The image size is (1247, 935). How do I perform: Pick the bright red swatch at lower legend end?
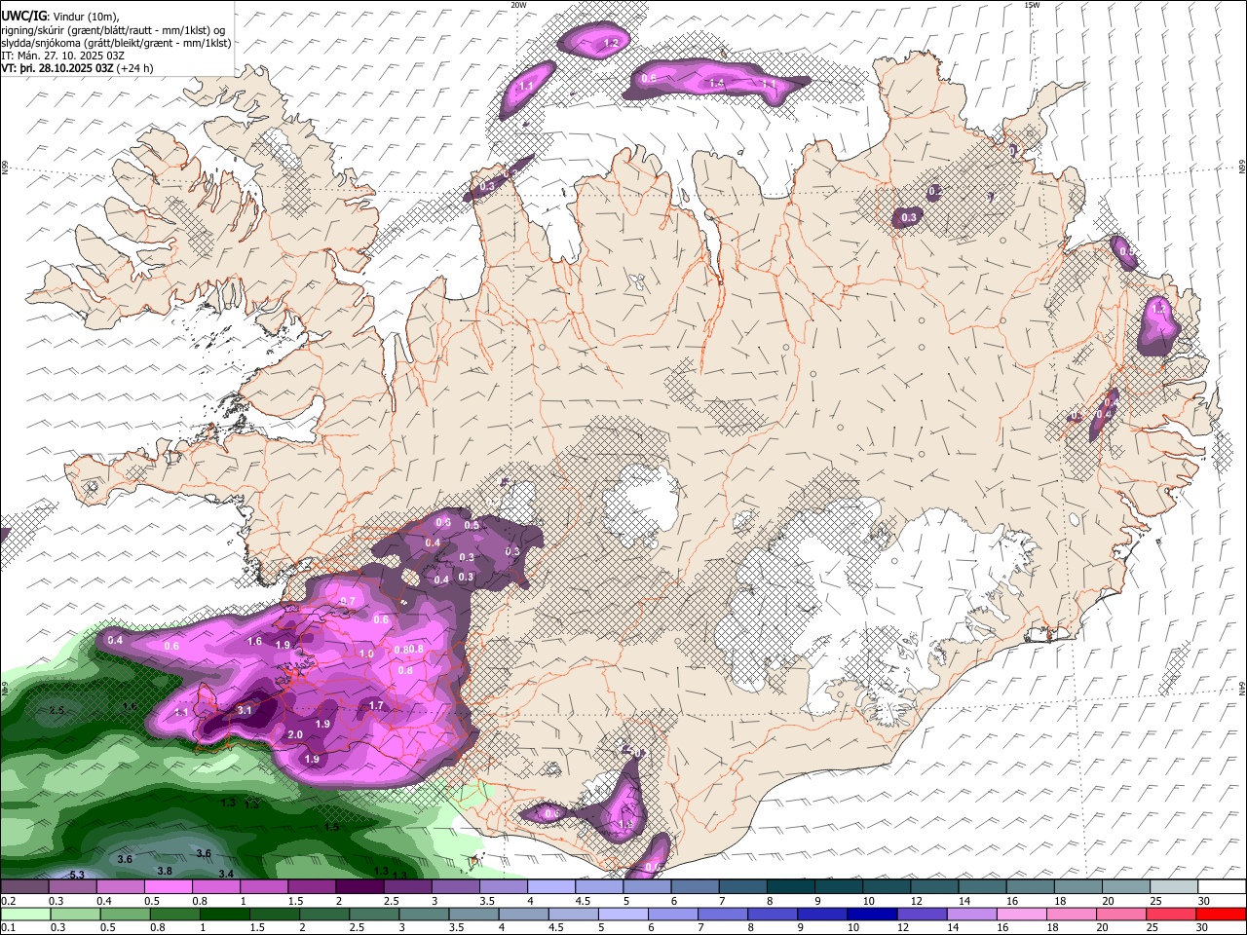point(1221,914)
